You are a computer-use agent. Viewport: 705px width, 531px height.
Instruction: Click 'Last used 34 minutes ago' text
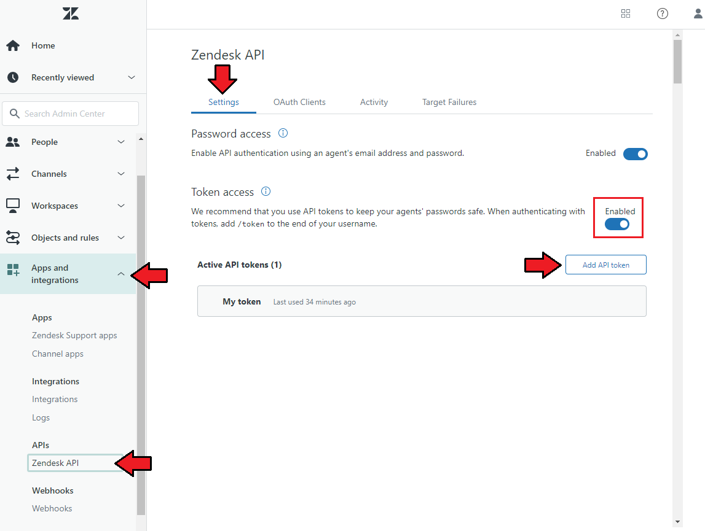coord(314,302)
